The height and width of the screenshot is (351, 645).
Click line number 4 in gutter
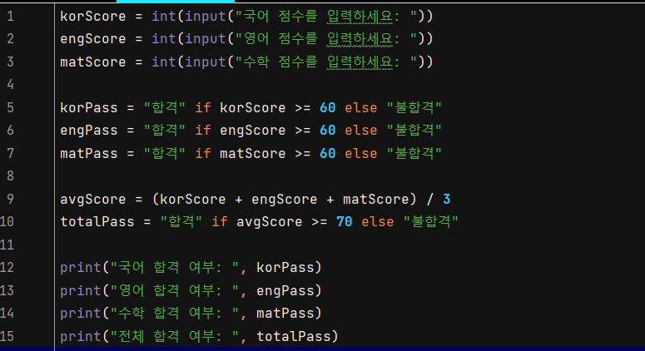coord(10,85)
